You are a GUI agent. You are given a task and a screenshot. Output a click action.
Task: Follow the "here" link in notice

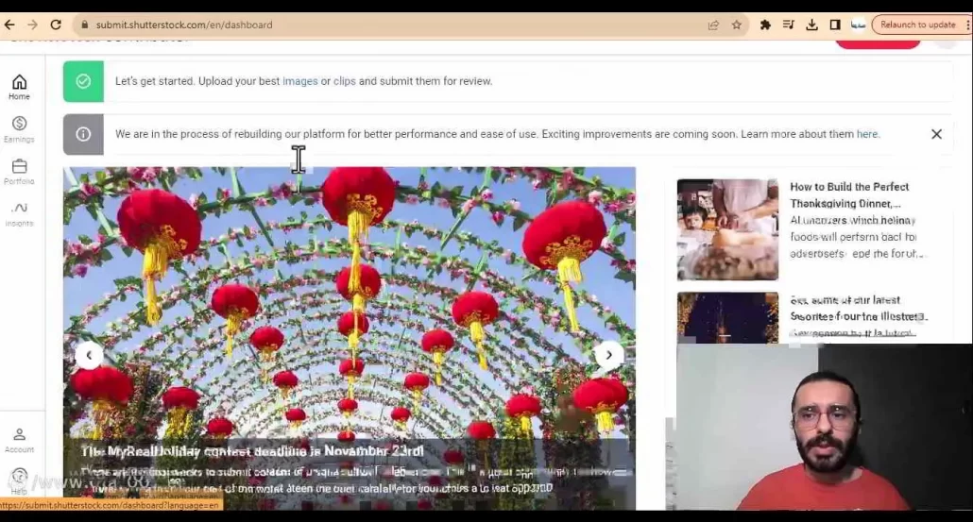coord(867,134)
